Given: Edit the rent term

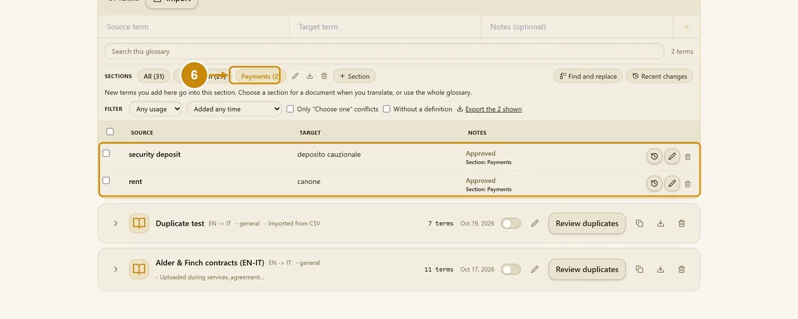Looking at the screenshot, I should pyautogui.click(x=672, y=183).
